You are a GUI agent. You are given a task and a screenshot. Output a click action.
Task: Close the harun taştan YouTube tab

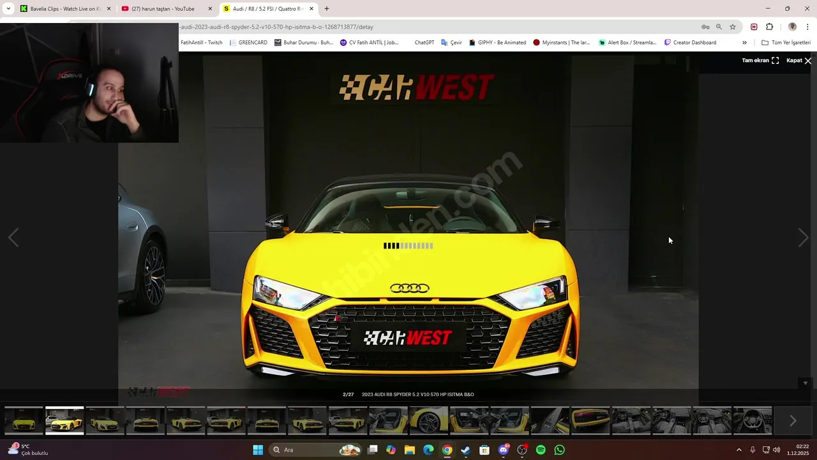(210, 9)
